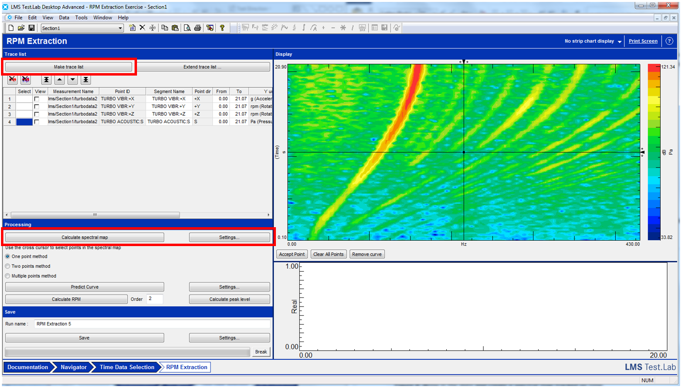This screenshot has width=682, height=388.
Task: Click the FFT toolbar icon
Action: 245,28
